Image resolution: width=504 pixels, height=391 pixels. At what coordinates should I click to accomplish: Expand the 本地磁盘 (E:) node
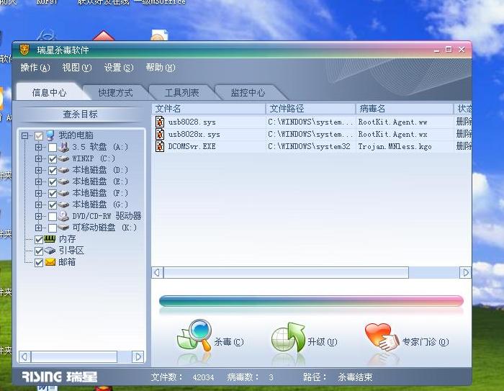(x=38, y=182)
